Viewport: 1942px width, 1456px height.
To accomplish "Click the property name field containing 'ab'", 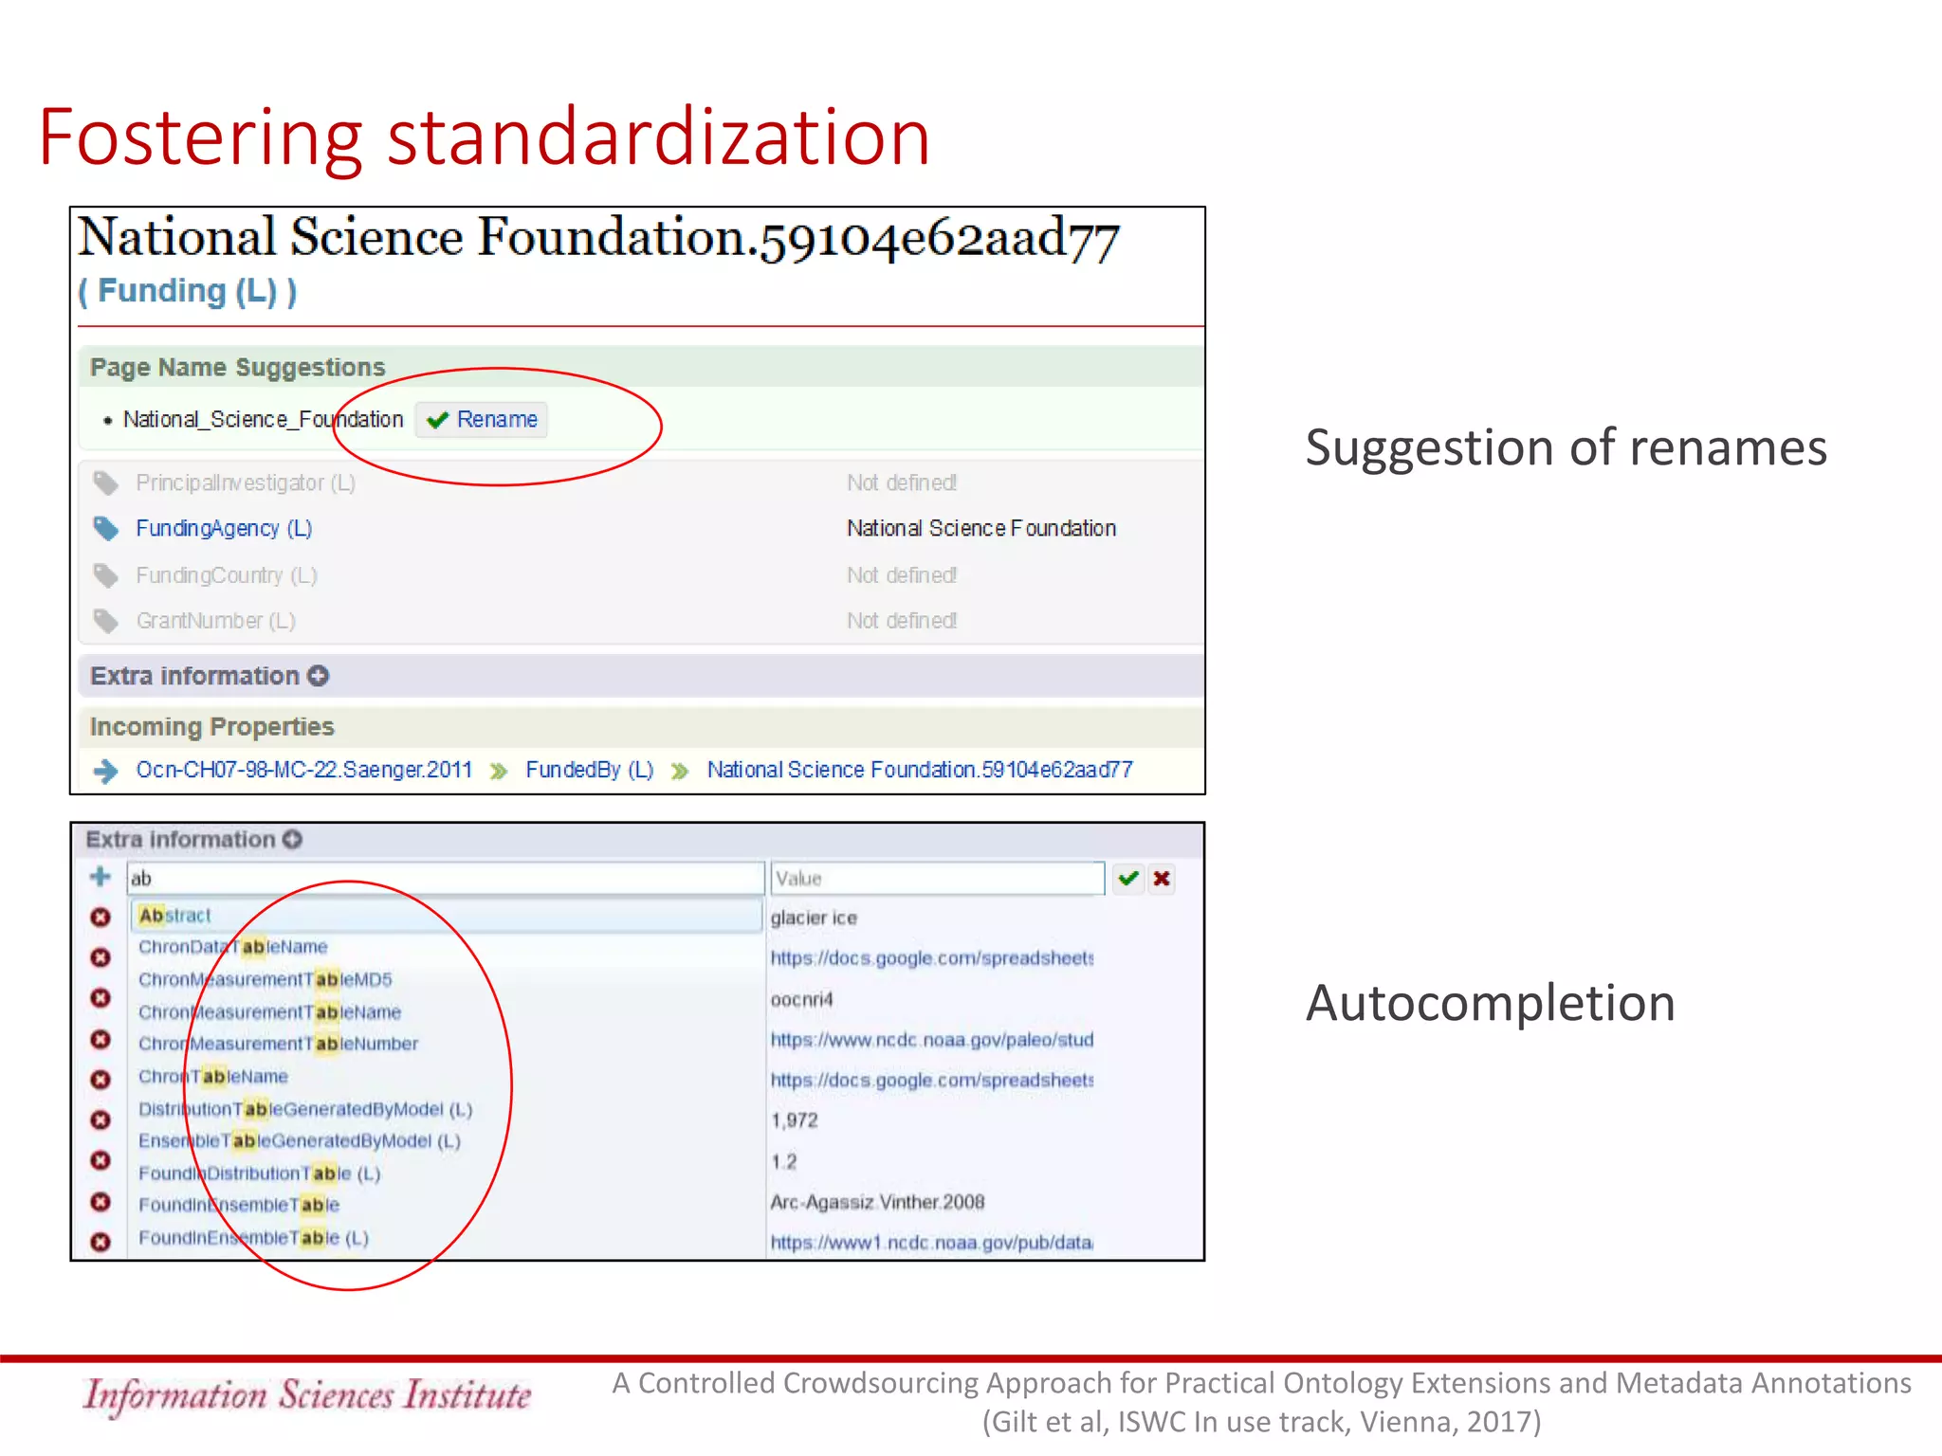I will [x=446, y=879].
